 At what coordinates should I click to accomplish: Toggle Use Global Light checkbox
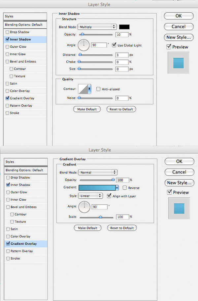[114, 45]
